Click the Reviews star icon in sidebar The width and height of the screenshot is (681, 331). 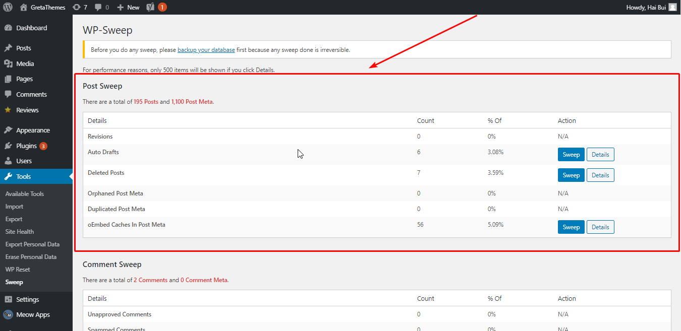(x=8, y=110)
